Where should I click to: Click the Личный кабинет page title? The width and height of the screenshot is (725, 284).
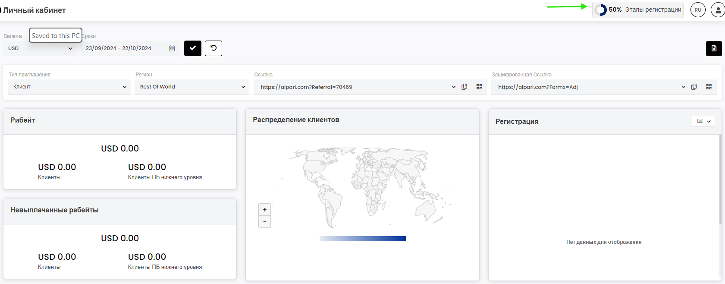[35, 10]
